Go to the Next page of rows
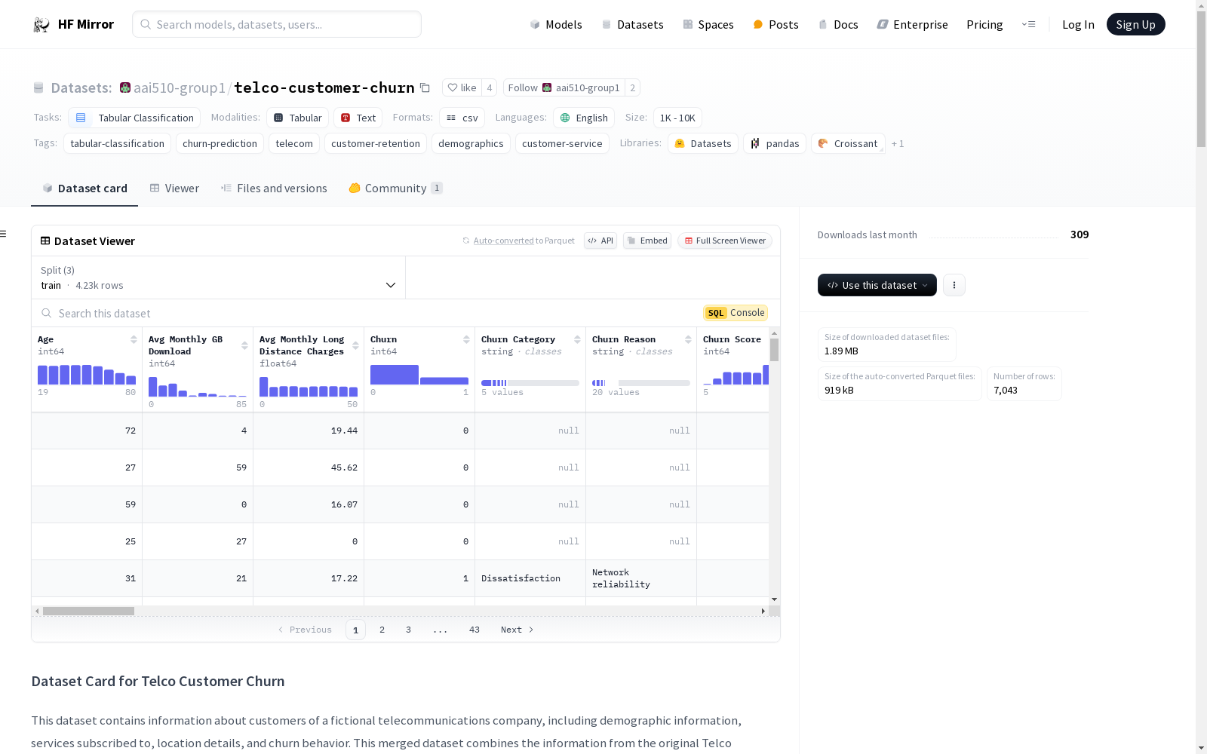The width and height of the screenshot is (1207, 754). click(x=518, y=630)
